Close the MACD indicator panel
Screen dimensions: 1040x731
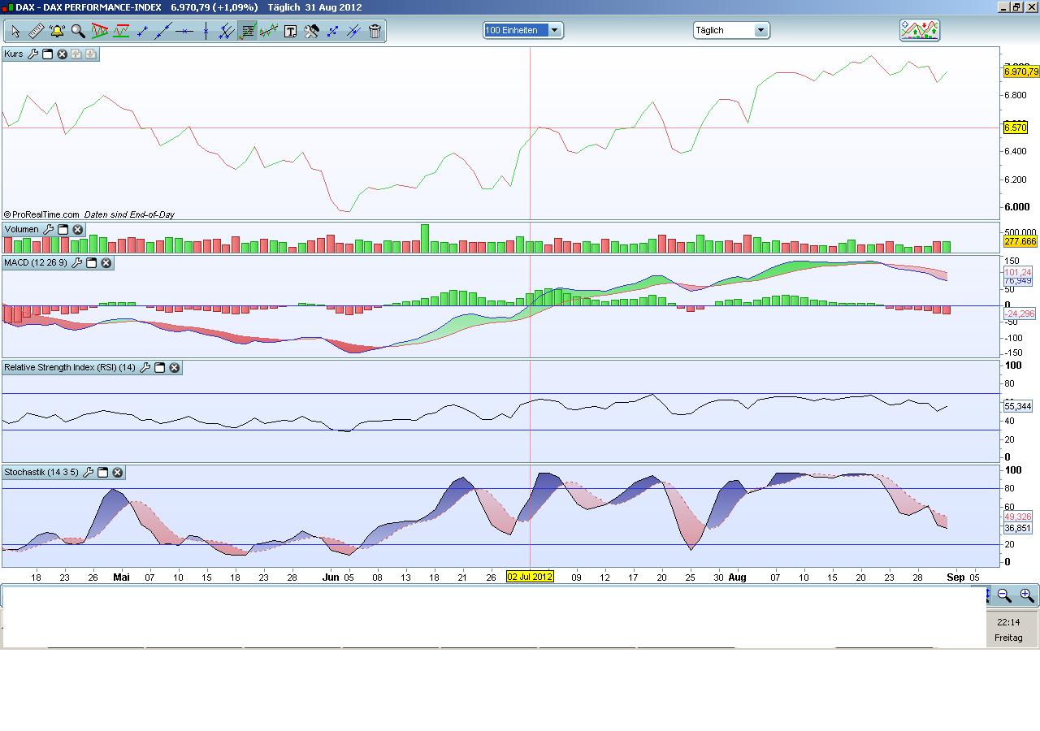pos(106,263)
